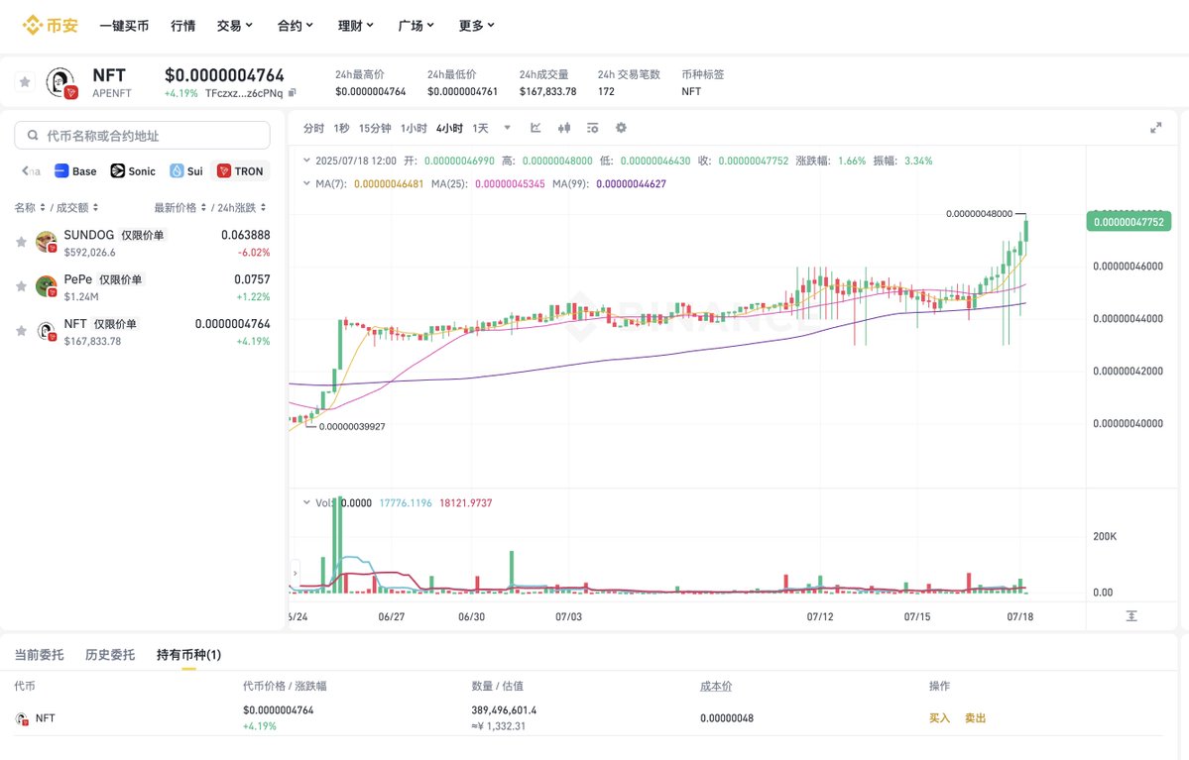Image resolution: width=1189 pixels, height=760 pixels.
Task: Click the search magnifier icon
Action: 33,136
